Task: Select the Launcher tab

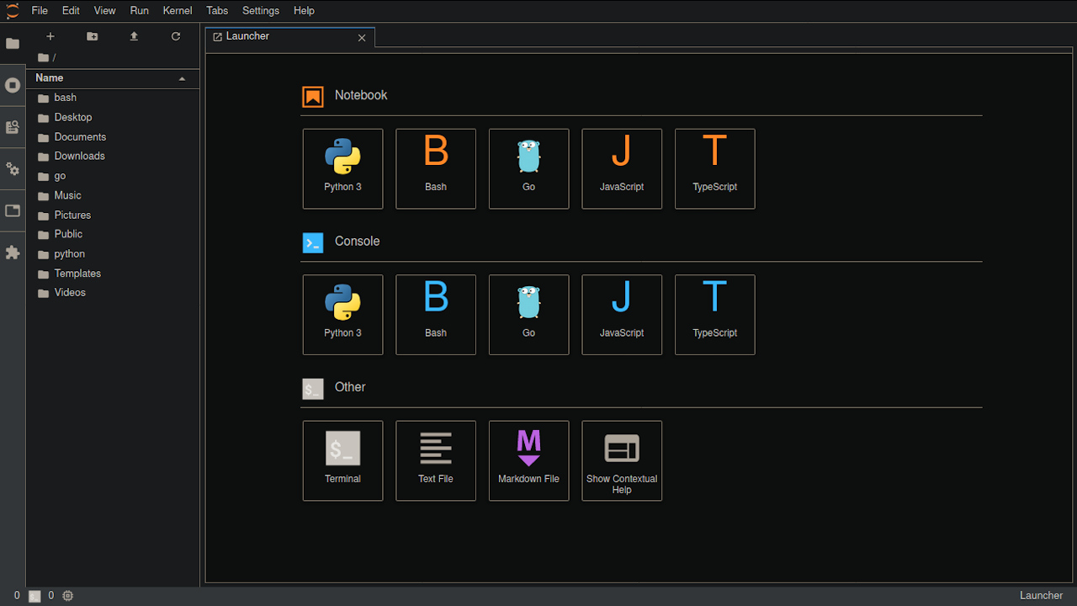Action: 290,37
